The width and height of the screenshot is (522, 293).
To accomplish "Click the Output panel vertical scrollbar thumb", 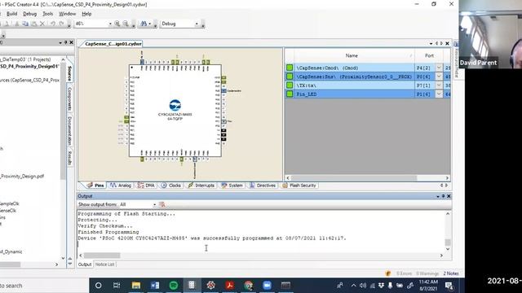I will click(448, 243).
